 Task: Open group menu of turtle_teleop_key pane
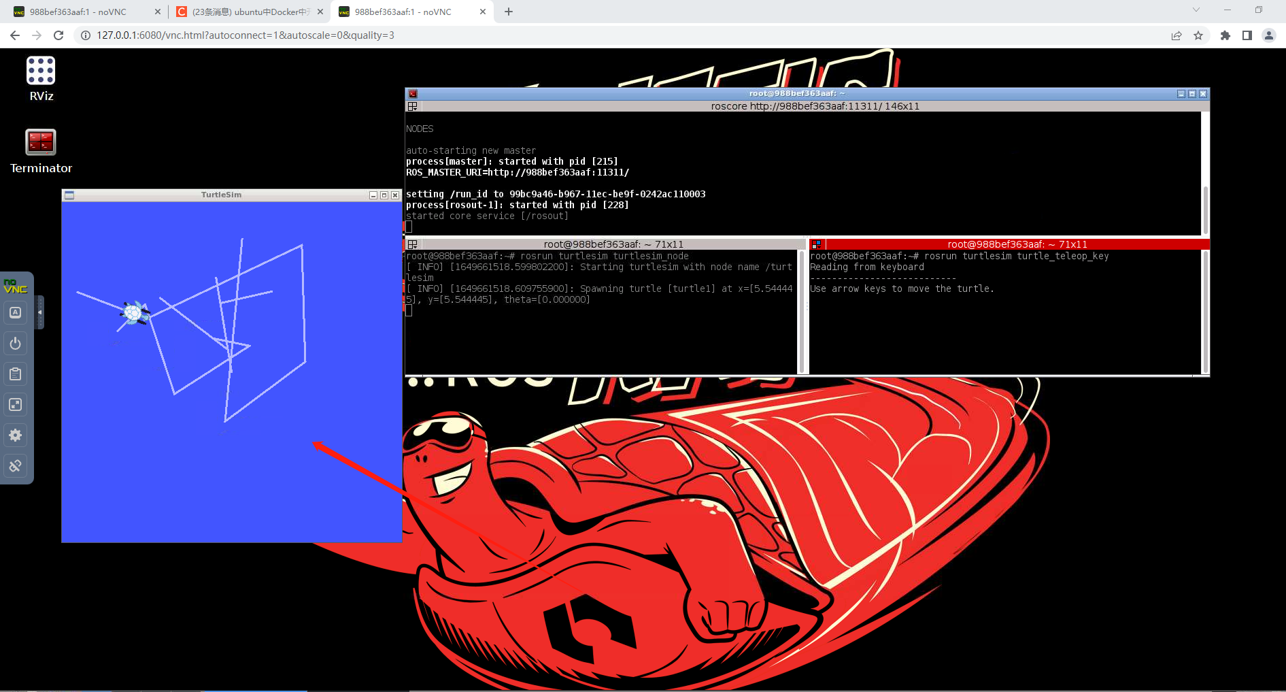pos(816,244)
